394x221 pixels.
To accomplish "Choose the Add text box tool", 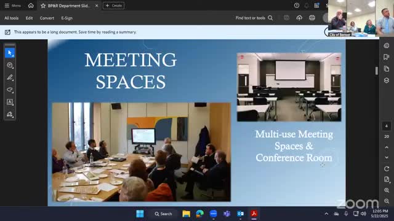I will (10, 102).
